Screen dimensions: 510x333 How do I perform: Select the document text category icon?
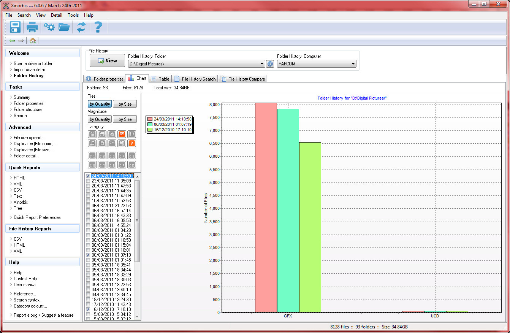tap(102, 143)
